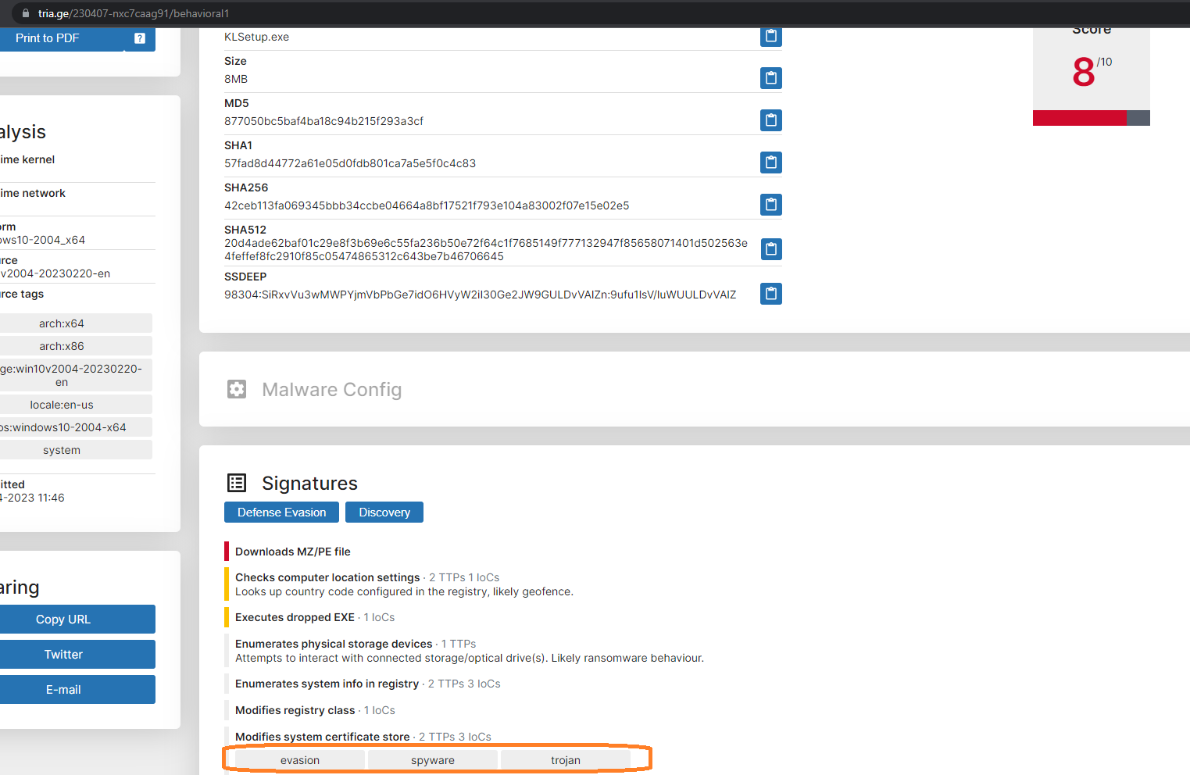Click the red score bar
Viewport: 1190px width, 775px height.
click(x=1080, y=118)
